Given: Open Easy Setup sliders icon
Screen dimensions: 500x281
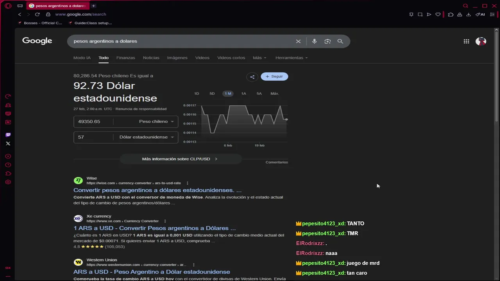Looking at the screenshot, I should tap(492, 14).
